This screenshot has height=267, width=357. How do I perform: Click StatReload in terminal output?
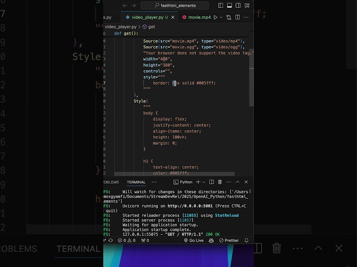(227, 215)
